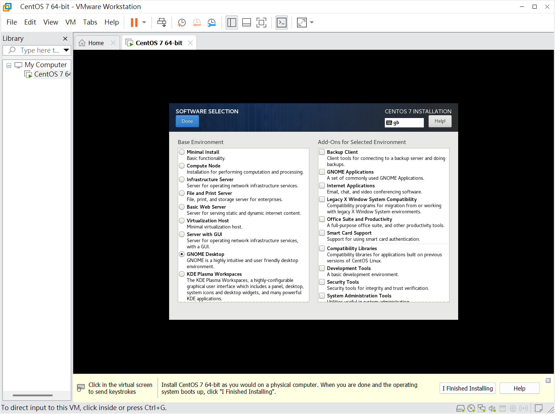Check the GNOME Applications add-on

322,172
